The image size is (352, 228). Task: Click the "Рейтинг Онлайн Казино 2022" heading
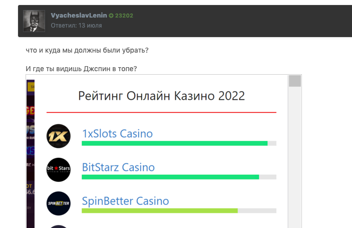pyautogui.click(x=161, y=96)
